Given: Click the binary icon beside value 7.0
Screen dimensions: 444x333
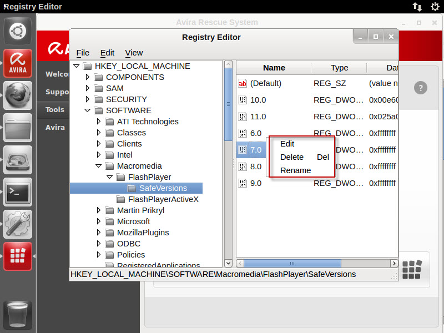Looking at the screenshot, I should [243, 150].
